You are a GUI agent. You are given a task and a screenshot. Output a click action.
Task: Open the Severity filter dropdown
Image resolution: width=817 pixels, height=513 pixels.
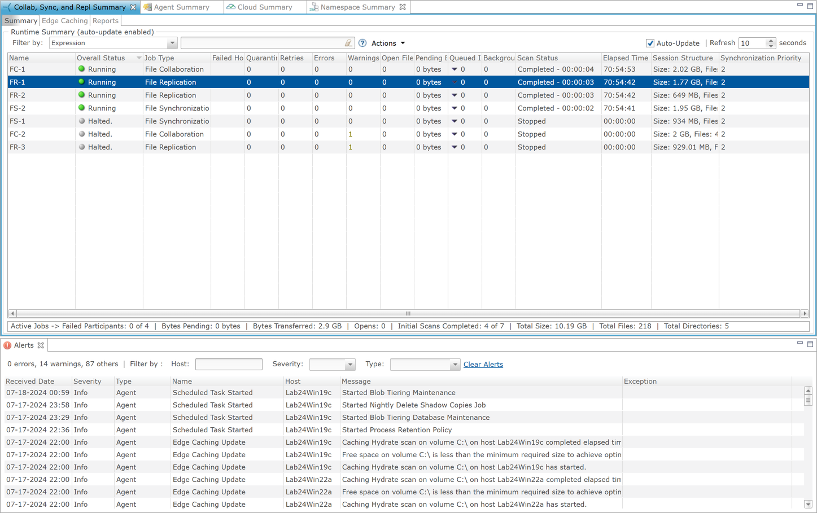click(350, 365)
